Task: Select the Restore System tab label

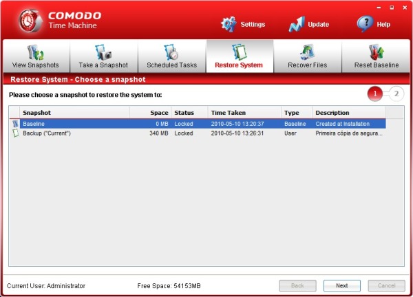Action: (x=239, y=65)
